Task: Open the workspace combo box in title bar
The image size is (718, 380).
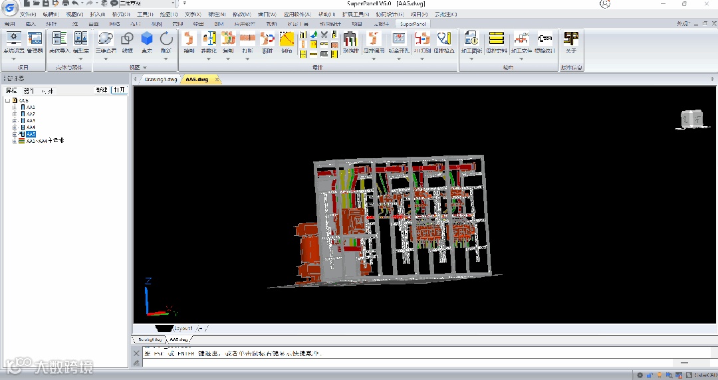Action: 148,3
